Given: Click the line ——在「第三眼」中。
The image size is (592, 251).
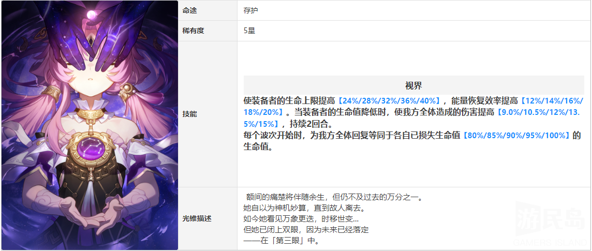Looking at the screenshot, I should 282,241.
